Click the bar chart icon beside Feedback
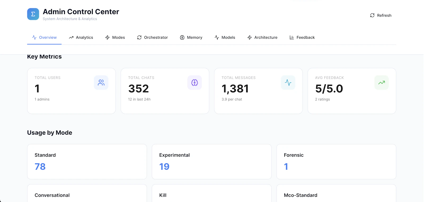 292,37
